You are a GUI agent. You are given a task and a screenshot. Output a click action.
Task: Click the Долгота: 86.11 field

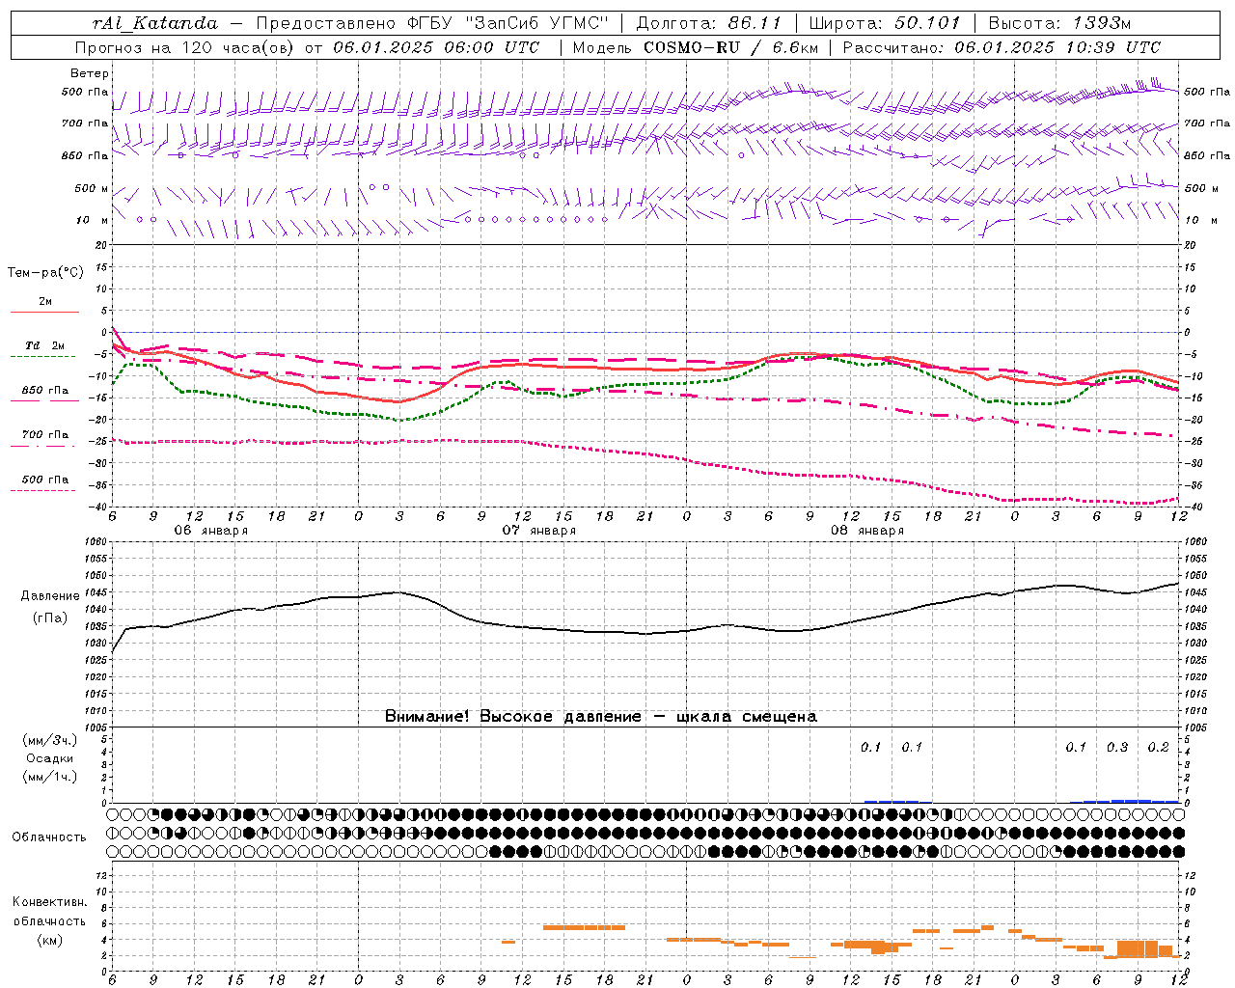pyautogui.click(x=708, y=23)
